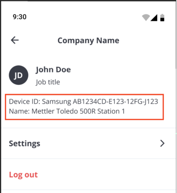The width and height of the screenshot is (177, 193).
Task: Click the Company Name header title
Action: [x=88, y=41]
